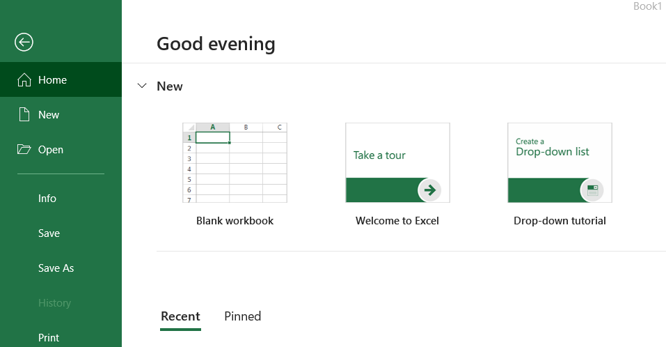The image size is (666, 347).
Task: Select the Recent tab
Action: point(180,316)
